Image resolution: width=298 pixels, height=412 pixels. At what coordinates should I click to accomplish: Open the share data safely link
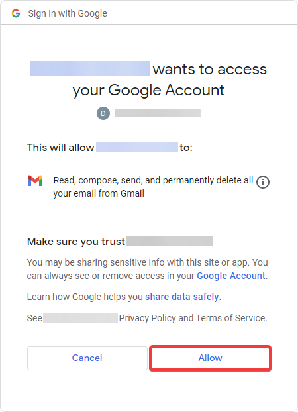182,297
